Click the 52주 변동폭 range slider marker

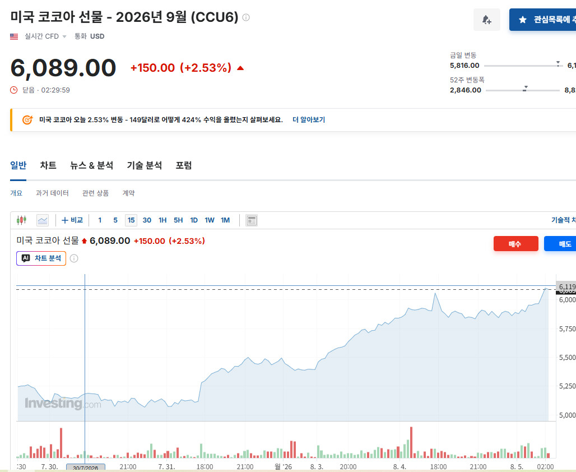(x=526, y=89)
